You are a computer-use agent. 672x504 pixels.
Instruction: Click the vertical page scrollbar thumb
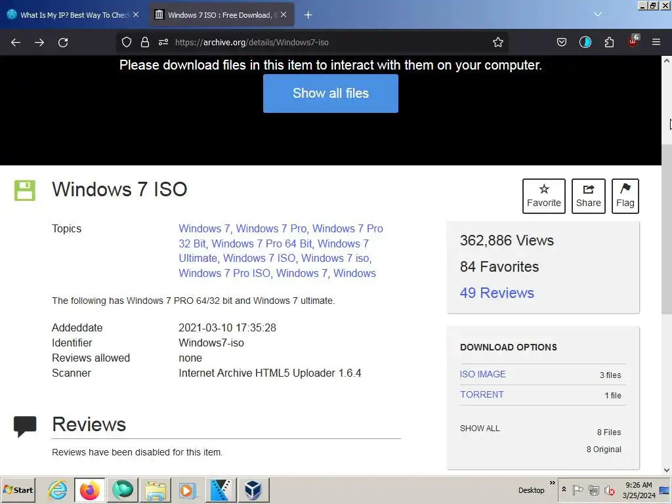(667, 229)
